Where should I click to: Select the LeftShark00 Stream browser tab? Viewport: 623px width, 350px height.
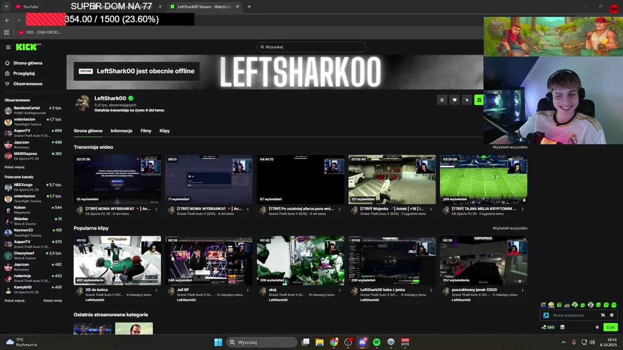pyautogui.click(x=204, y=7)
